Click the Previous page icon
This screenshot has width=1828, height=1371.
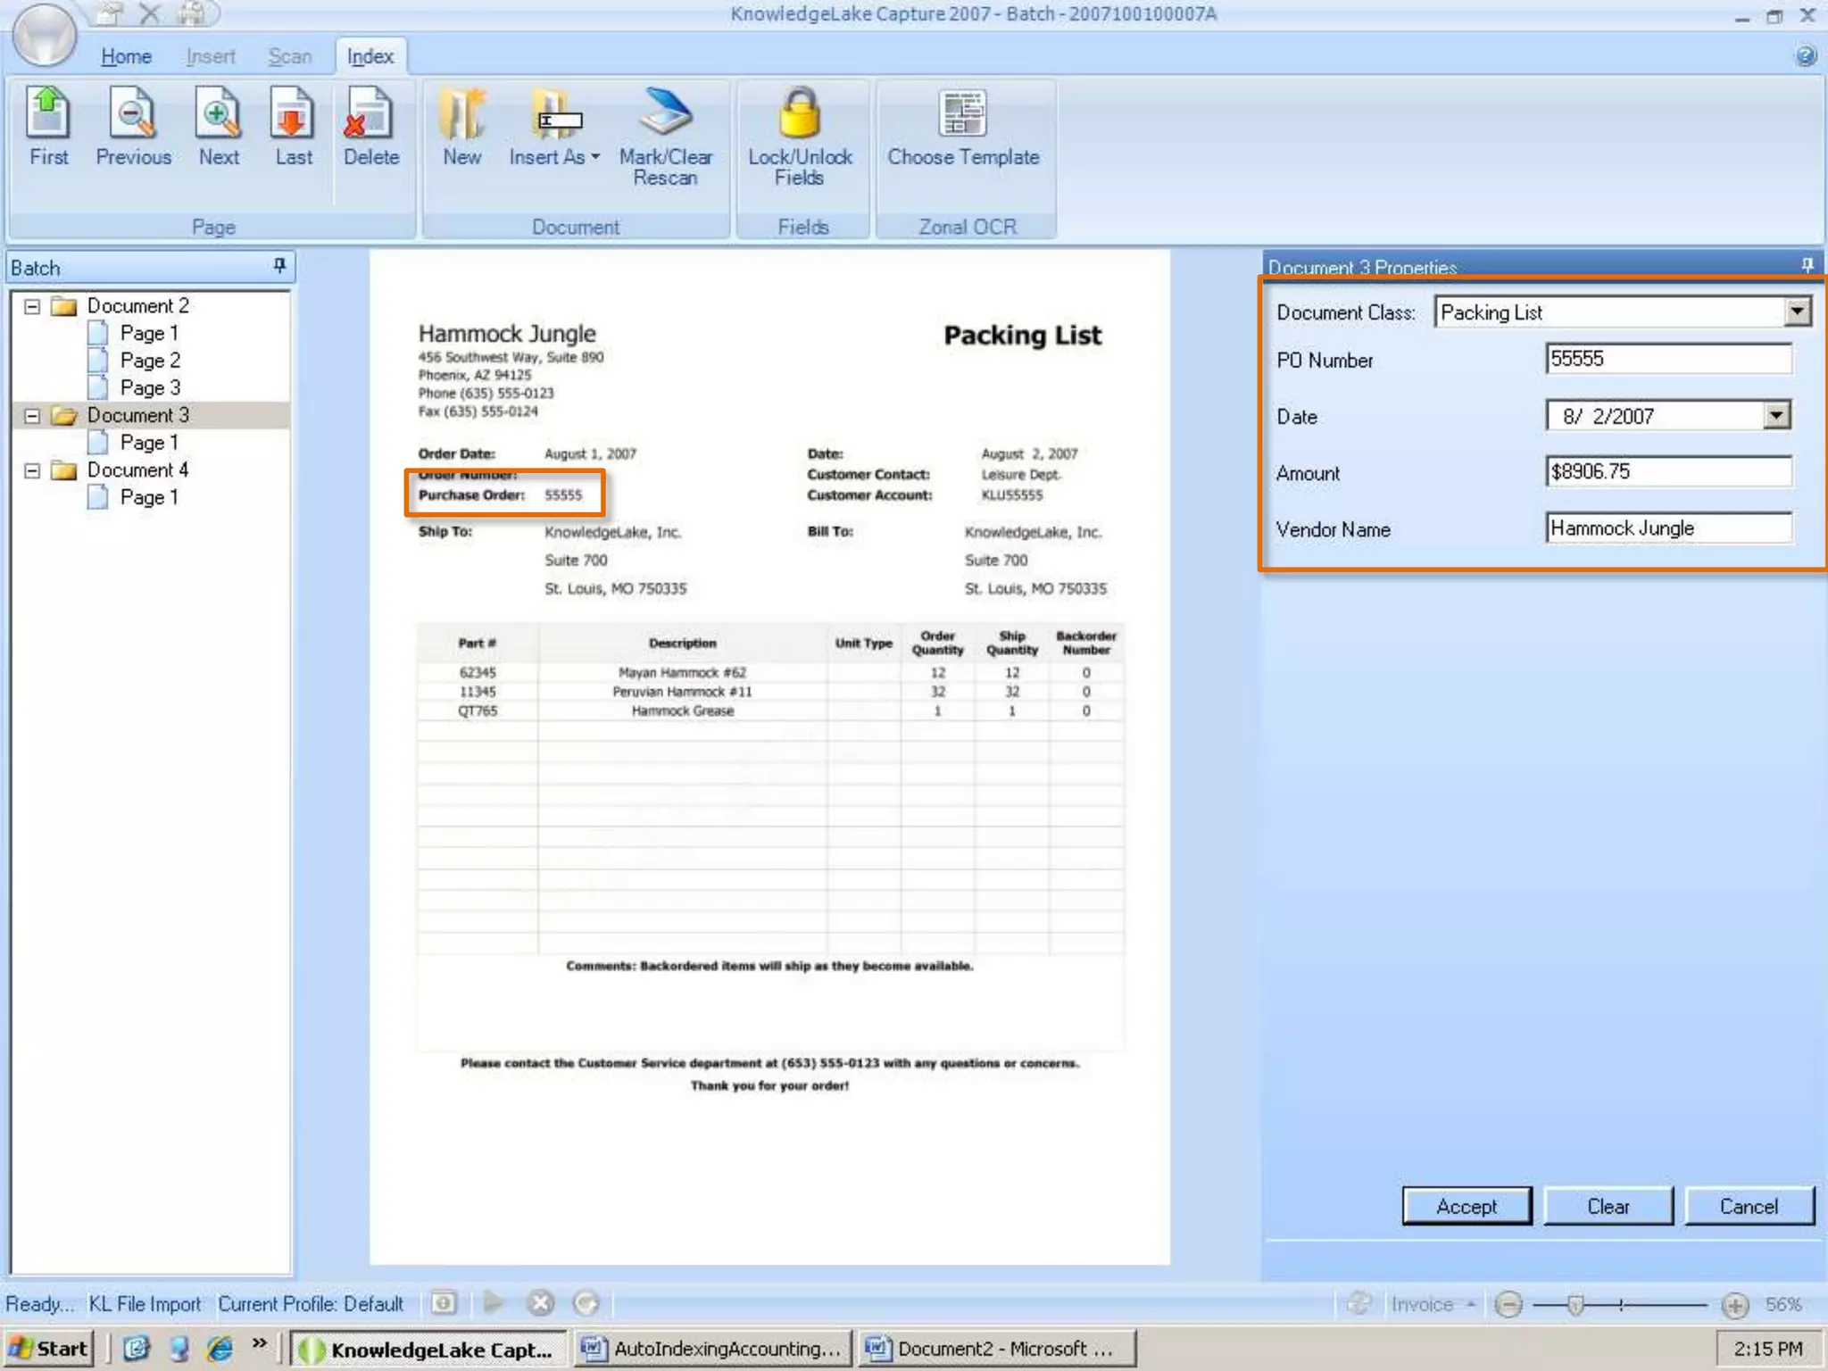point(133,125)
